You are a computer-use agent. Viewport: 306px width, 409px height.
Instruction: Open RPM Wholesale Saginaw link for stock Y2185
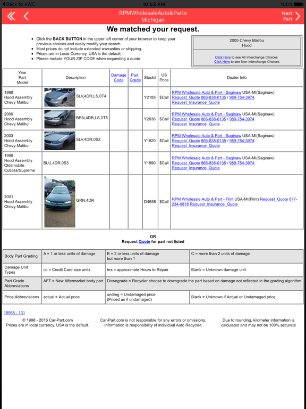[206, 92]
